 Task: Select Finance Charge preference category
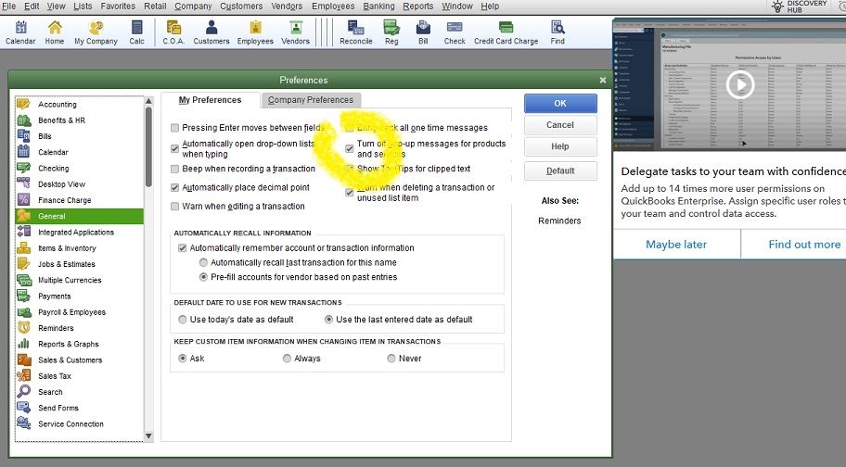tap(80, 200)
